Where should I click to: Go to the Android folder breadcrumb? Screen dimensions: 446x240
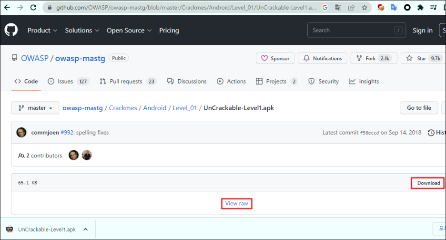[x=155, y=108]
